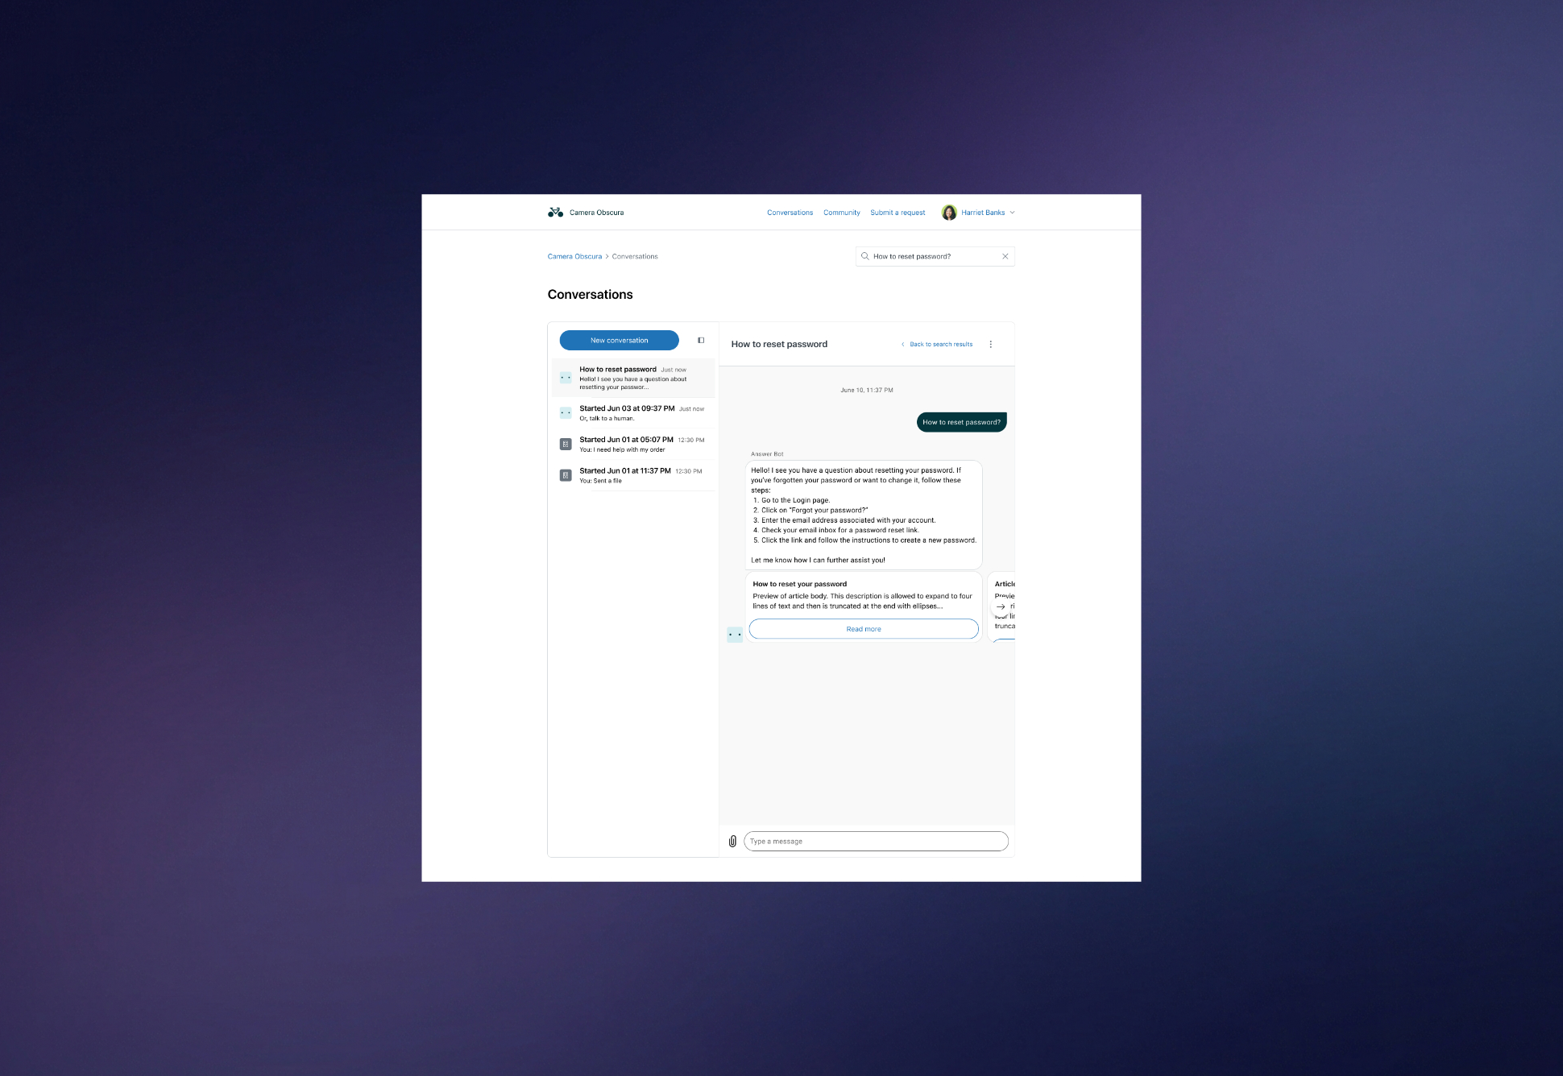Go Back to search results

point(940,344)
